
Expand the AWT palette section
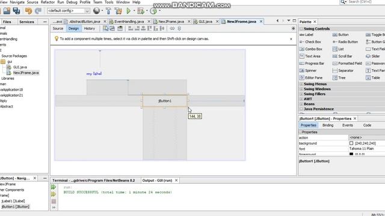(x=301, y=99)
